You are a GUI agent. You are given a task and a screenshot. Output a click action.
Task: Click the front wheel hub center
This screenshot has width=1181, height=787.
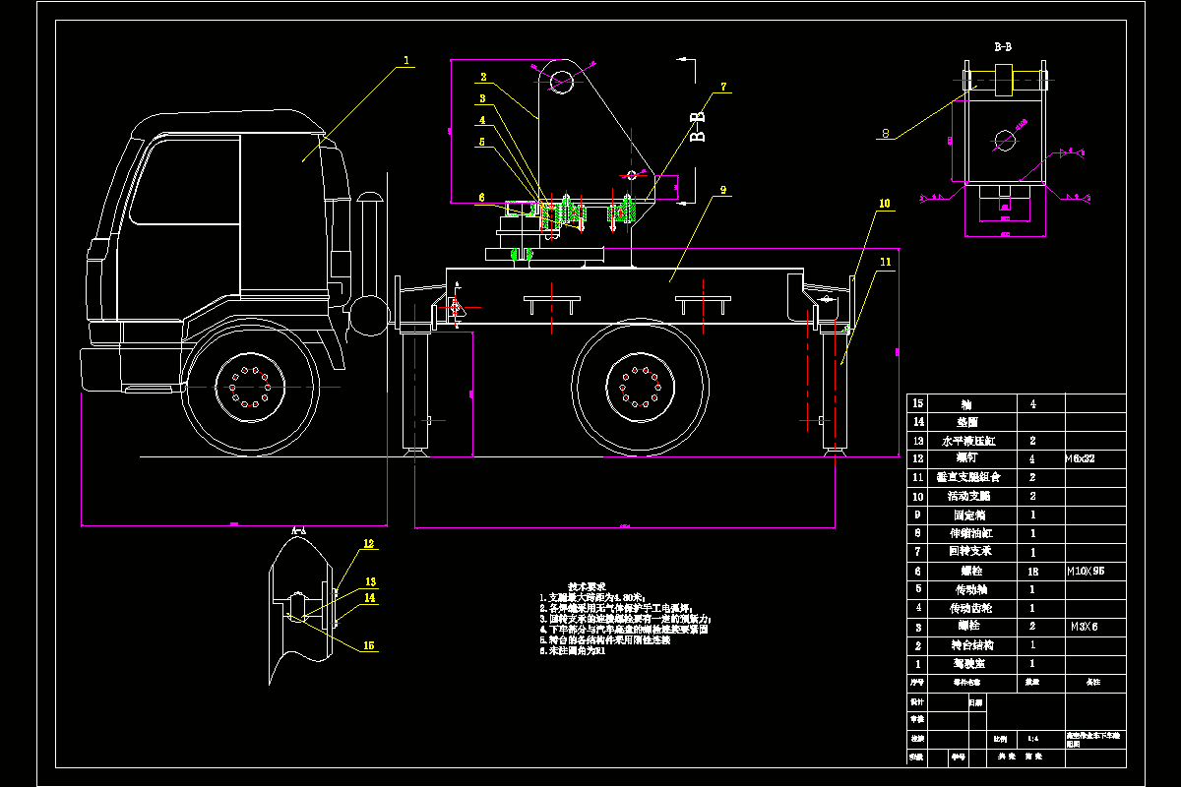249,389
